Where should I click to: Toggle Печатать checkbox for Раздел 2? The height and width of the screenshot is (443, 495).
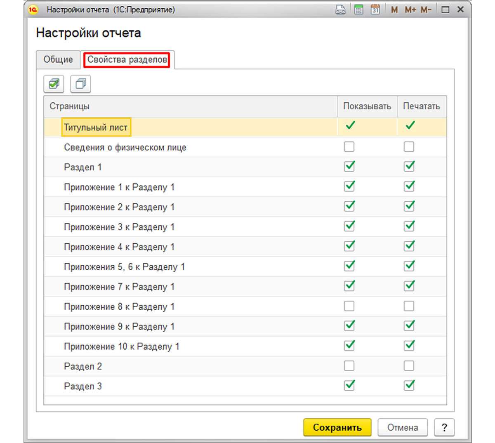(409, 366)
